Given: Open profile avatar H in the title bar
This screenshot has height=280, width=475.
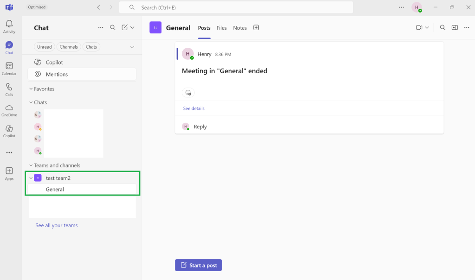Looking at the screenshot, I should click(417, 7).
